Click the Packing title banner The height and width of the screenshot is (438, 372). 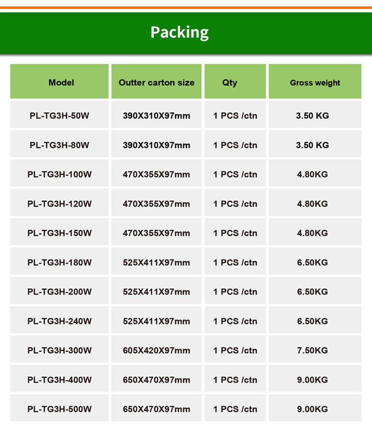(x=186, y=33)
